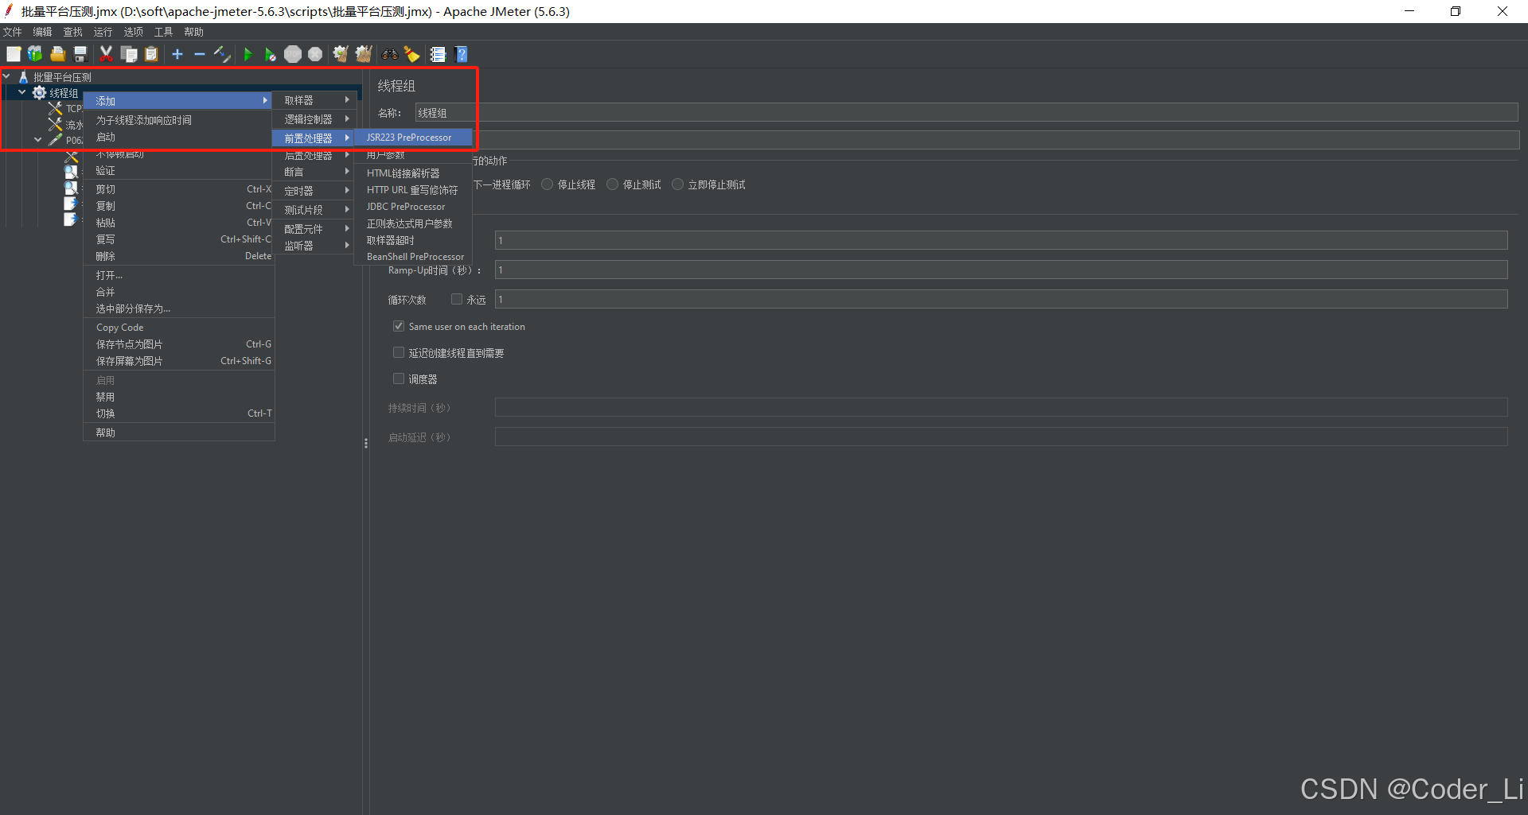1528x815 pixels.
Task: Choose 正则表达式用户参数 menu item
Action: click(414, 223)
